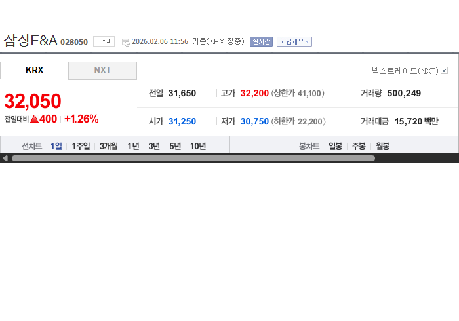Screen dimensions: 459x321
Task: Click the open price 31,250
Action: 182,121
